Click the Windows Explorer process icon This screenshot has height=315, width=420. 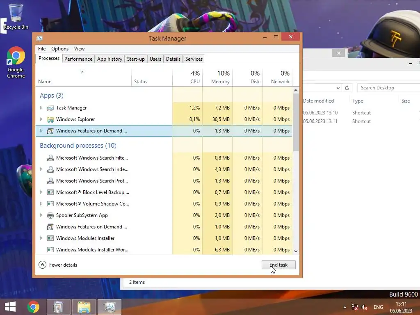(50, 119)
